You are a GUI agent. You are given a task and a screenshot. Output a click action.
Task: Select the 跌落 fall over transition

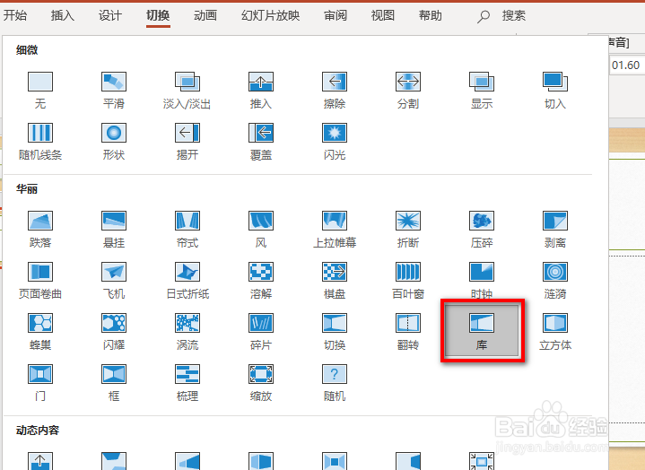click(39, 230)
